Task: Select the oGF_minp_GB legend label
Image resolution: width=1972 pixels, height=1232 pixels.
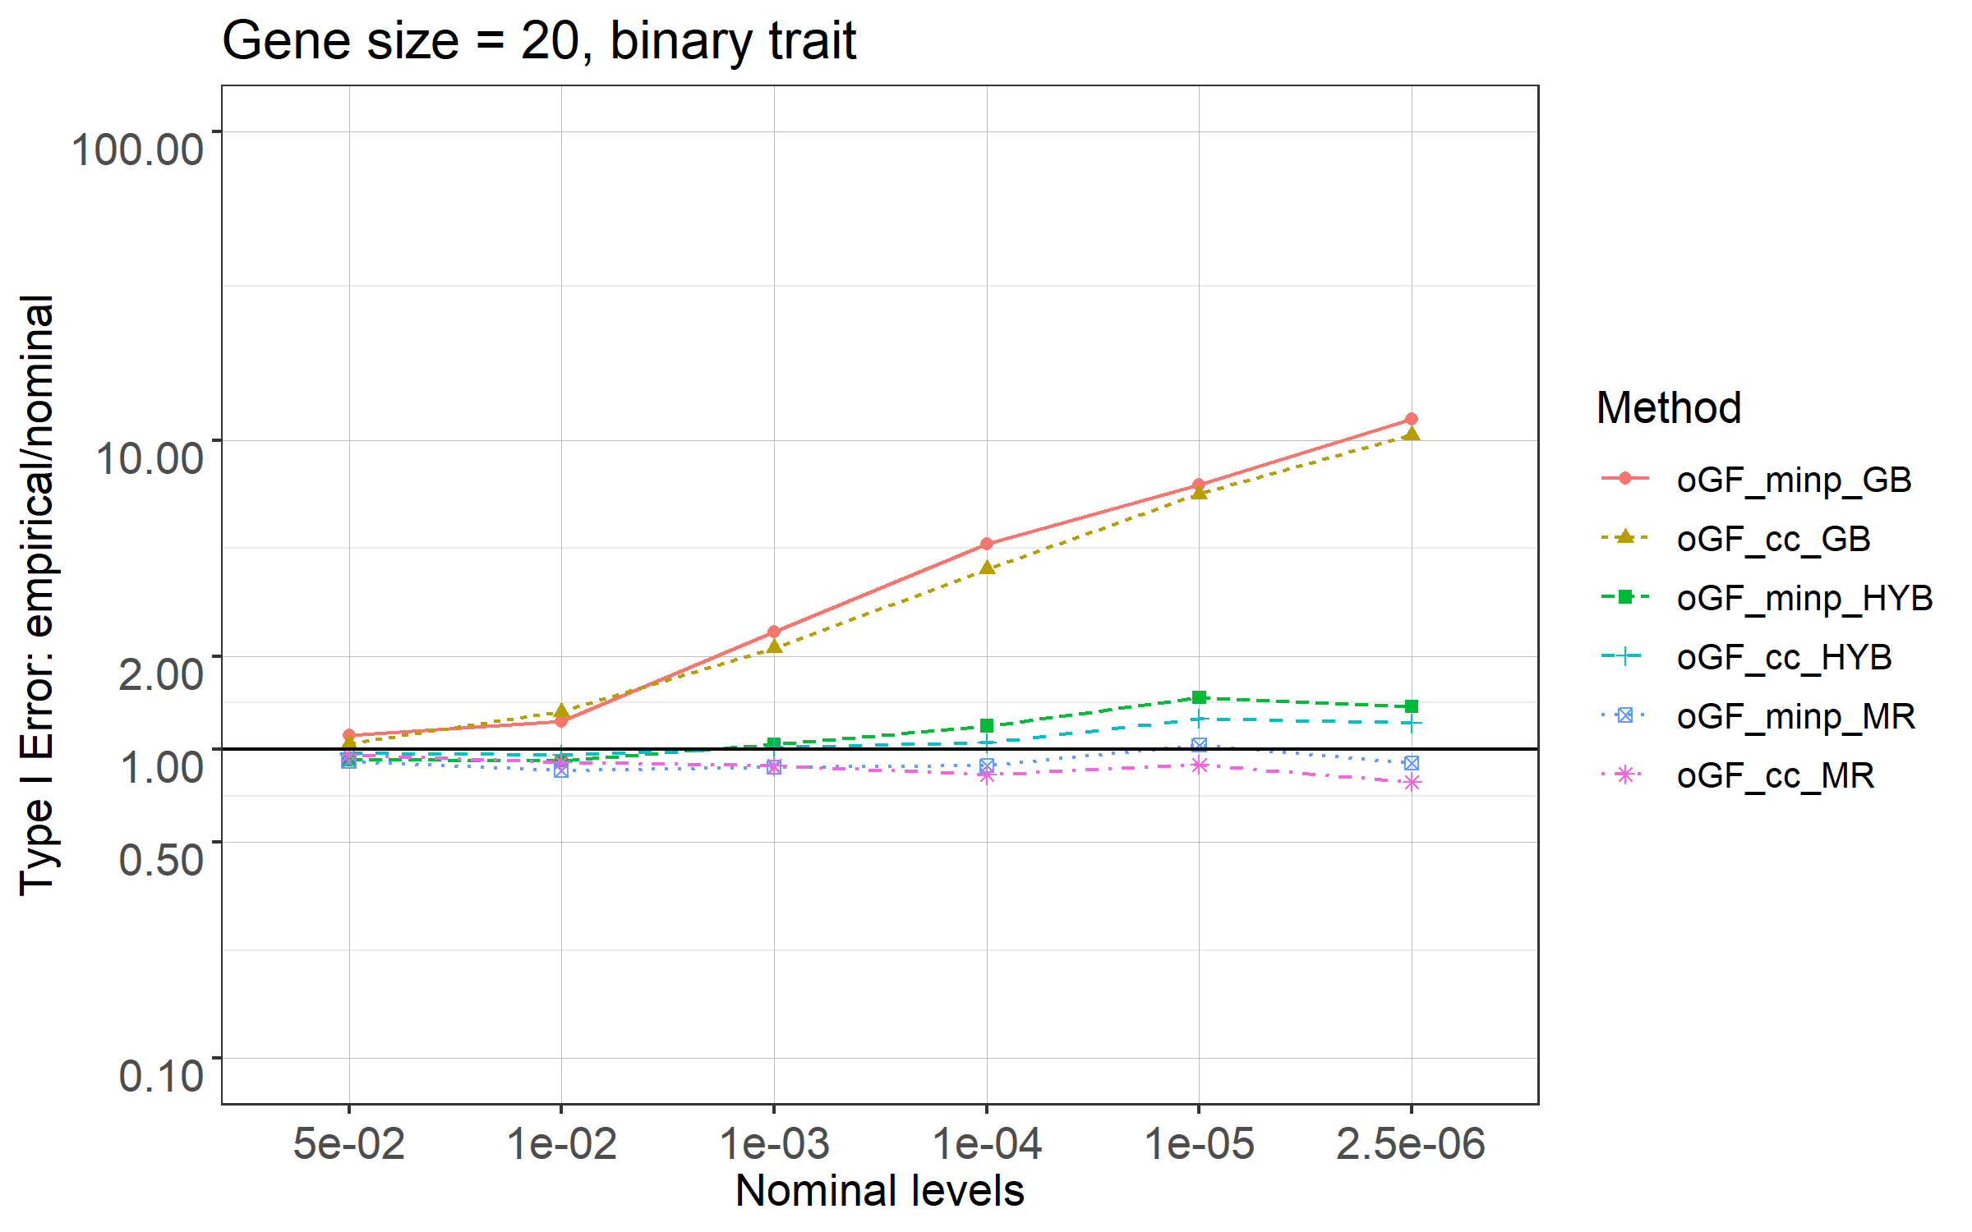Action: [1794, 480]
